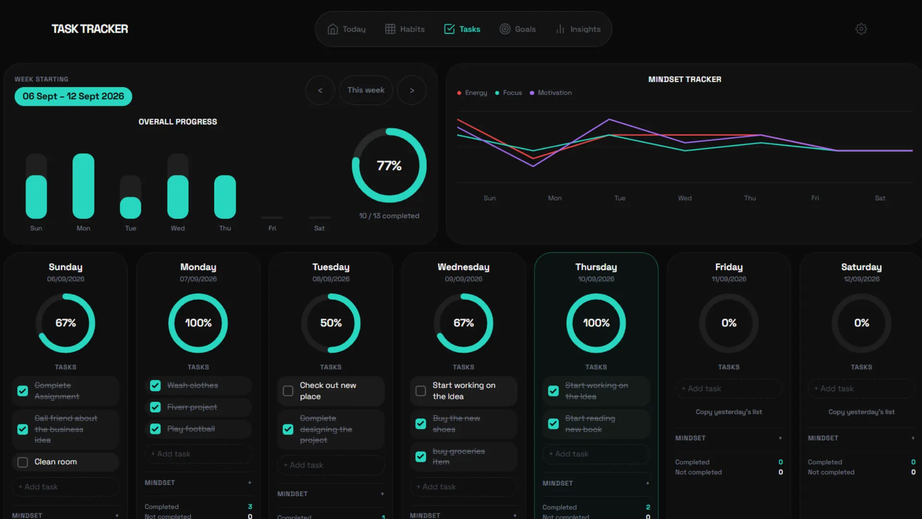922x519 pixels.
Task: Click the Tasks checkmark icon
Action: [x=449, y=29]
